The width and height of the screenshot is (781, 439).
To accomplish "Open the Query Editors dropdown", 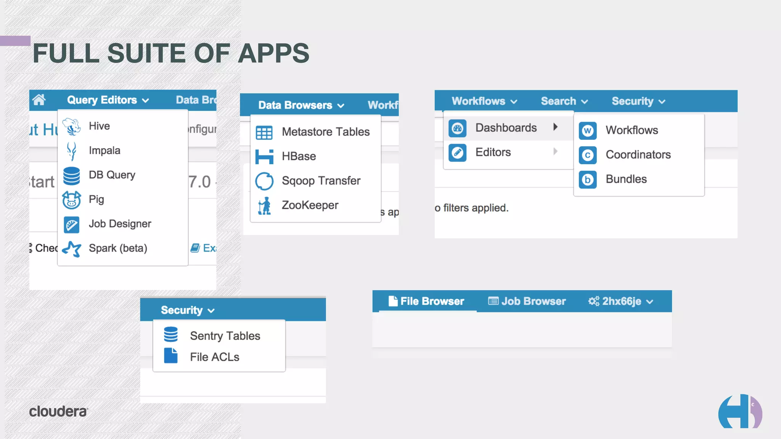I will (x=108, y=100).
